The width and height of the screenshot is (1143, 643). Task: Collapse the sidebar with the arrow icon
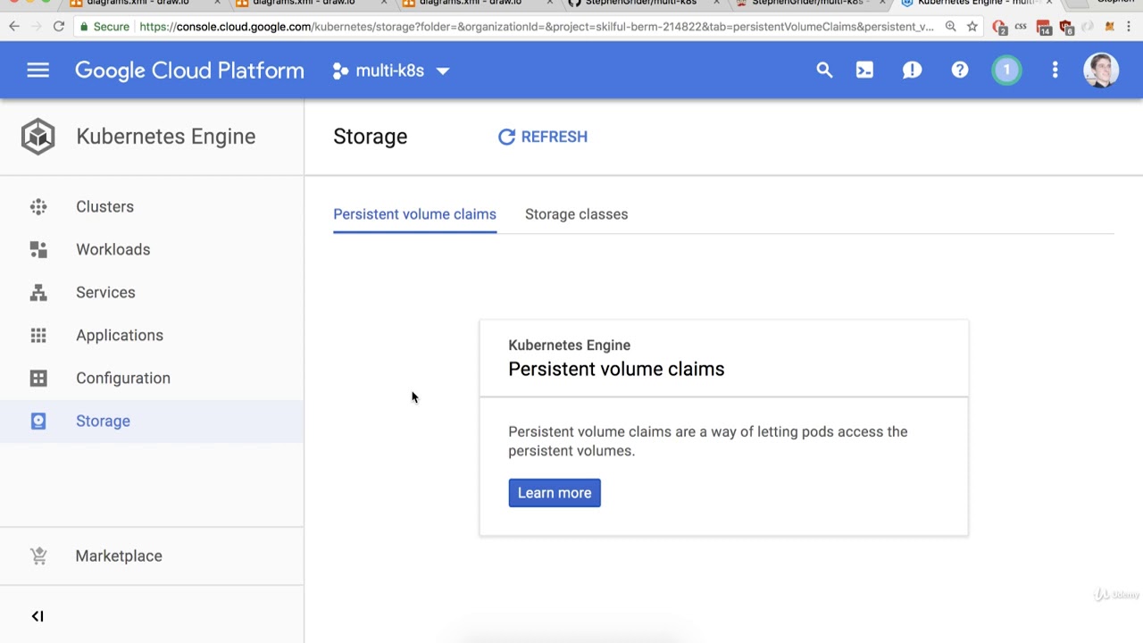click(38, 616)
